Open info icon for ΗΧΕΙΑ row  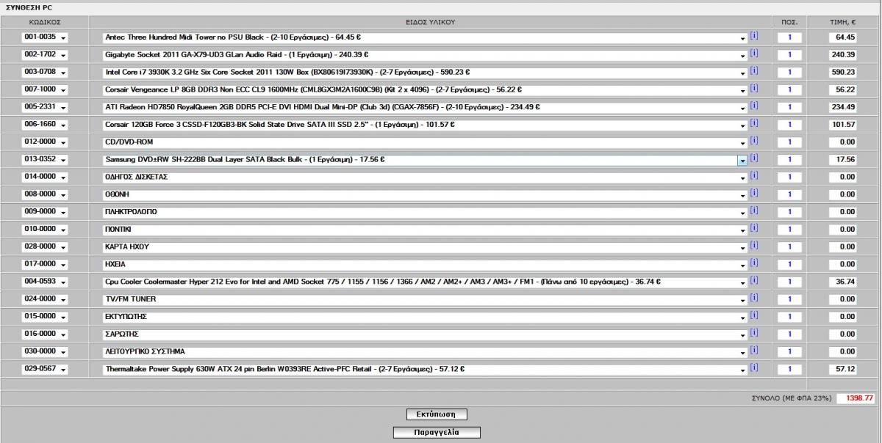pos(754,263)
